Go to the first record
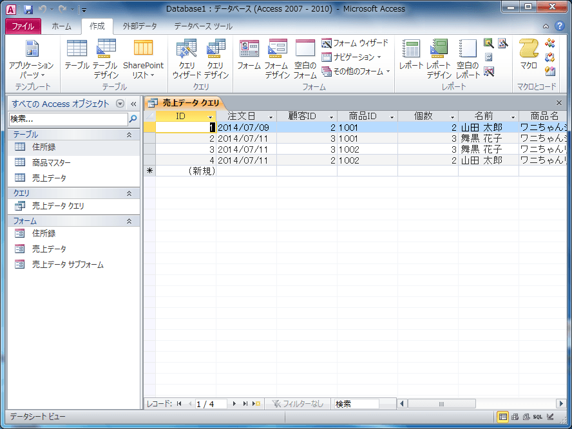572x429 pixels. coord(179,404)
